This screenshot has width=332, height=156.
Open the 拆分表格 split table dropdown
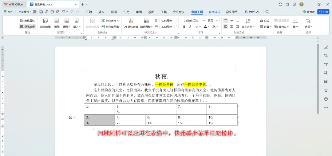coord(110,21)
